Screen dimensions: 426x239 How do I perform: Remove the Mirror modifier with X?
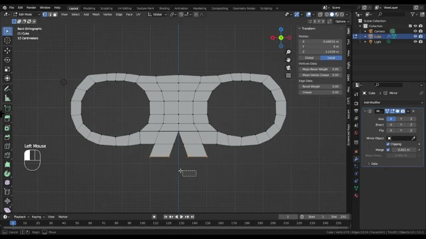(413, 111)
